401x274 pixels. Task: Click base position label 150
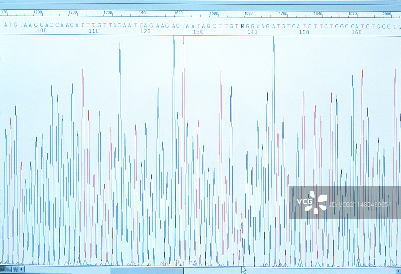(x=304, y=32)
